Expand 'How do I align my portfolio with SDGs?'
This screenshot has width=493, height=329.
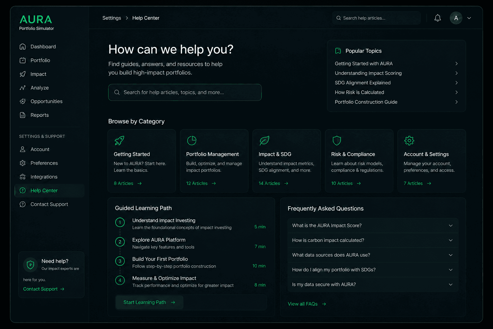tap(373, 270)
